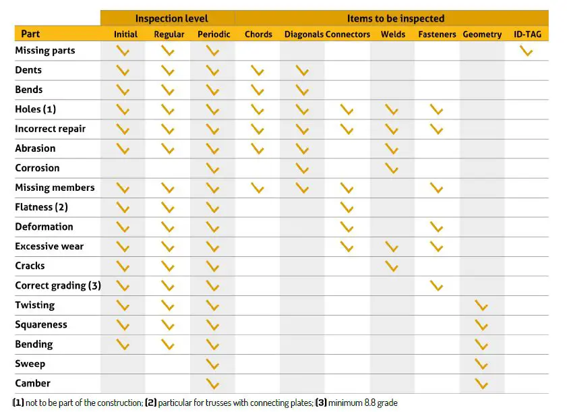Click the Geometry checkmark in Twisting row
567x412 pixels.
click(481, 305)
